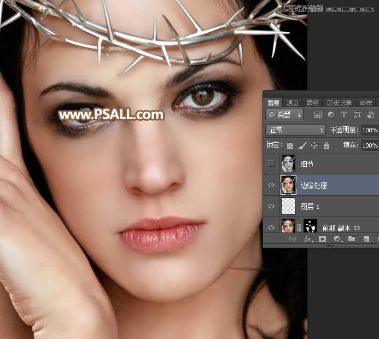Add a layer mask button
This screenshot has width=379, height=339.
(x=322, y=239)
